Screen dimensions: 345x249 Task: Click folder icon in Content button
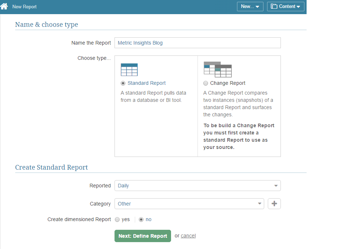(274, 7)
